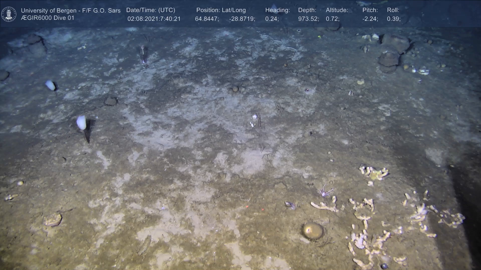Click the Heading label
This screenshot has height=270, width=481.
[277, 10]
